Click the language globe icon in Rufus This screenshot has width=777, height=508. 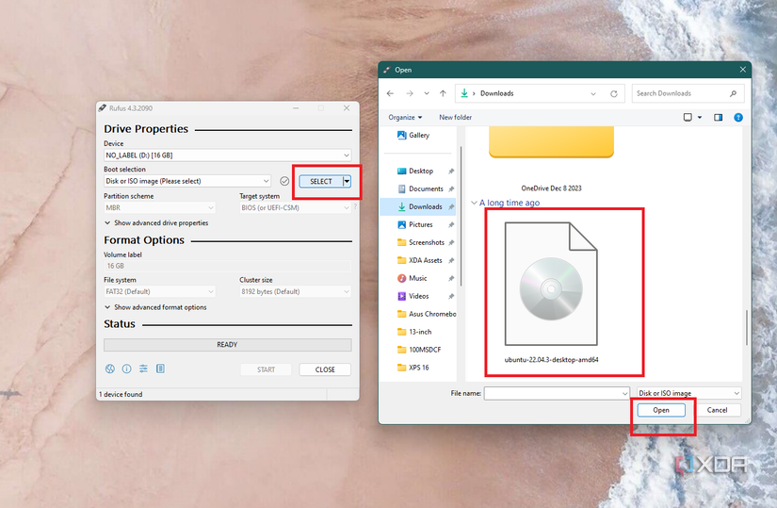point(110,369)
